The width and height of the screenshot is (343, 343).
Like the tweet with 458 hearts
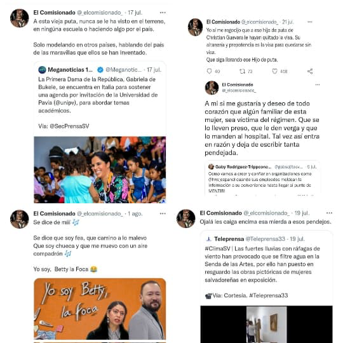275,71
